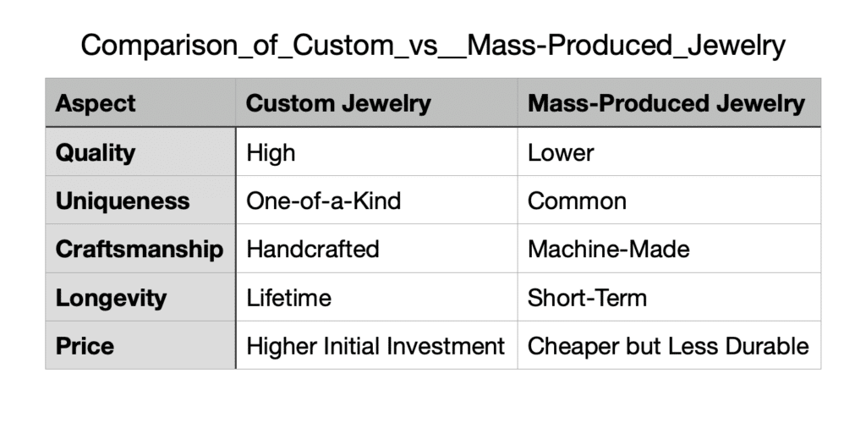Select the Mass-Produced Jewelry column header
Screen dimensions: 866x423
point(669,102)
